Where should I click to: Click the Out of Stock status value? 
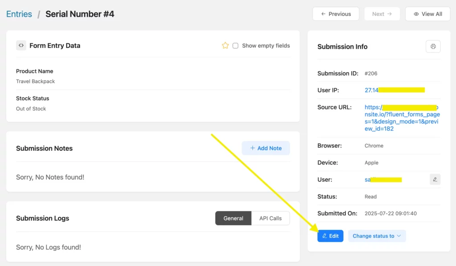(x=31, y=109)
